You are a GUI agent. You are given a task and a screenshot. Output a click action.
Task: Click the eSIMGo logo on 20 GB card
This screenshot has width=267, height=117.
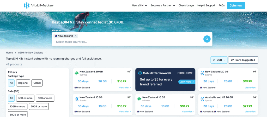pyautogui.click(x=77, y=73)
